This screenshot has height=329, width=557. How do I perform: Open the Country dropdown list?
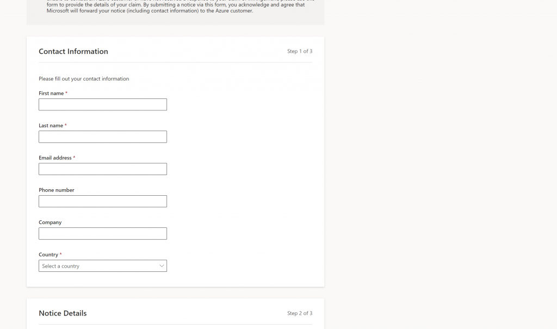pos(103,266)
